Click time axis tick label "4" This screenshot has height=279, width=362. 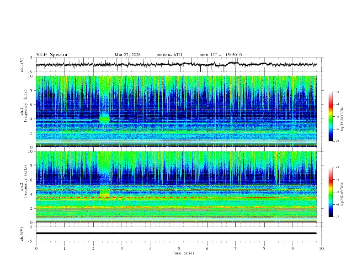pos(150,248)
